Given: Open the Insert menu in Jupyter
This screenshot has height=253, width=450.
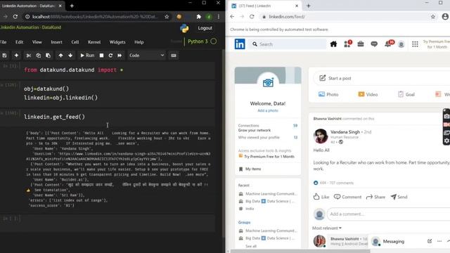Looking at the screenshot, I should pyautogui.click(x=56, y=42).
